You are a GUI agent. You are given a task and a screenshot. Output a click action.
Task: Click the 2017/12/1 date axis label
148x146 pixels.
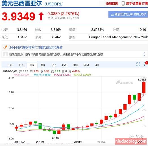tap(19, 142)
